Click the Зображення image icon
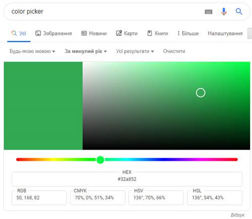 38,33
